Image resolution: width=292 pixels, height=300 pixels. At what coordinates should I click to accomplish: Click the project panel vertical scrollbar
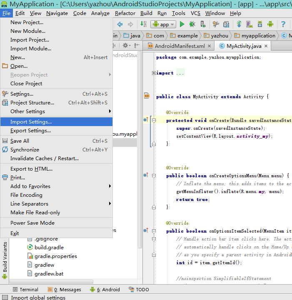pyautogui.click(x=140, y=149)
